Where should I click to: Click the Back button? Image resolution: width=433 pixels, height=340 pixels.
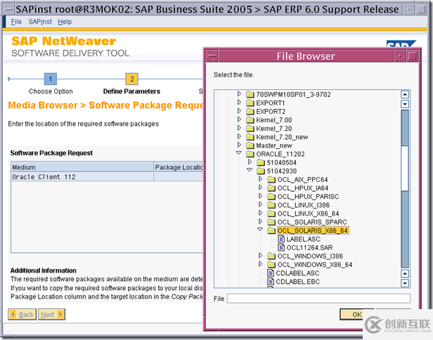[x=22, y=314]
